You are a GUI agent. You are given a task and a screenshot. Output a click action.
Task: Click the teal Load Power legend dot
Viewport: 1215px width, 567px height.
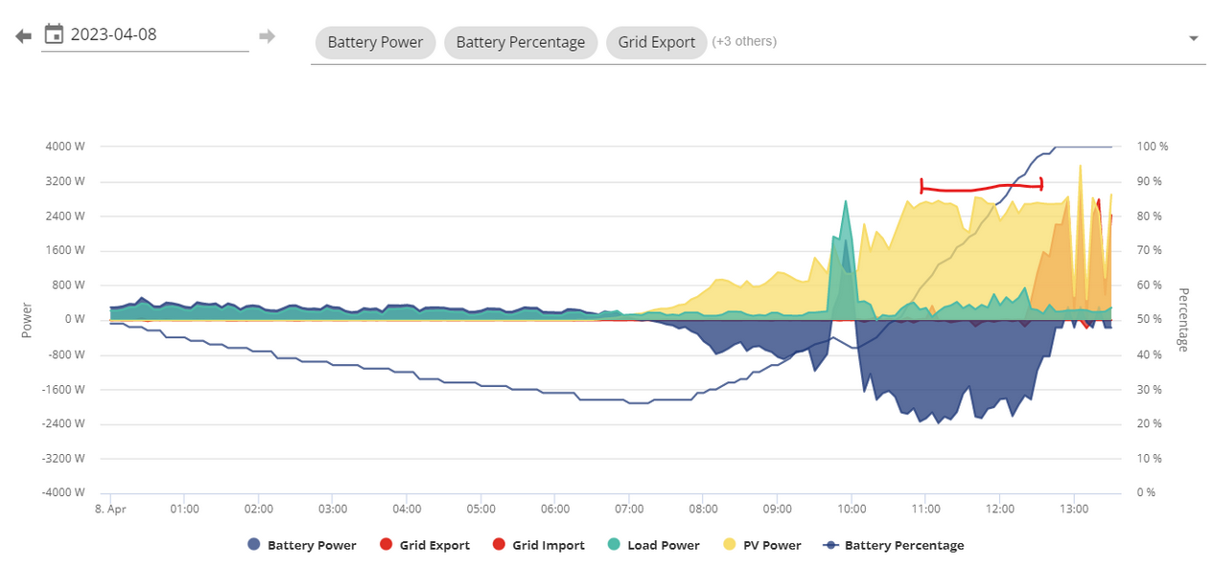614,545
